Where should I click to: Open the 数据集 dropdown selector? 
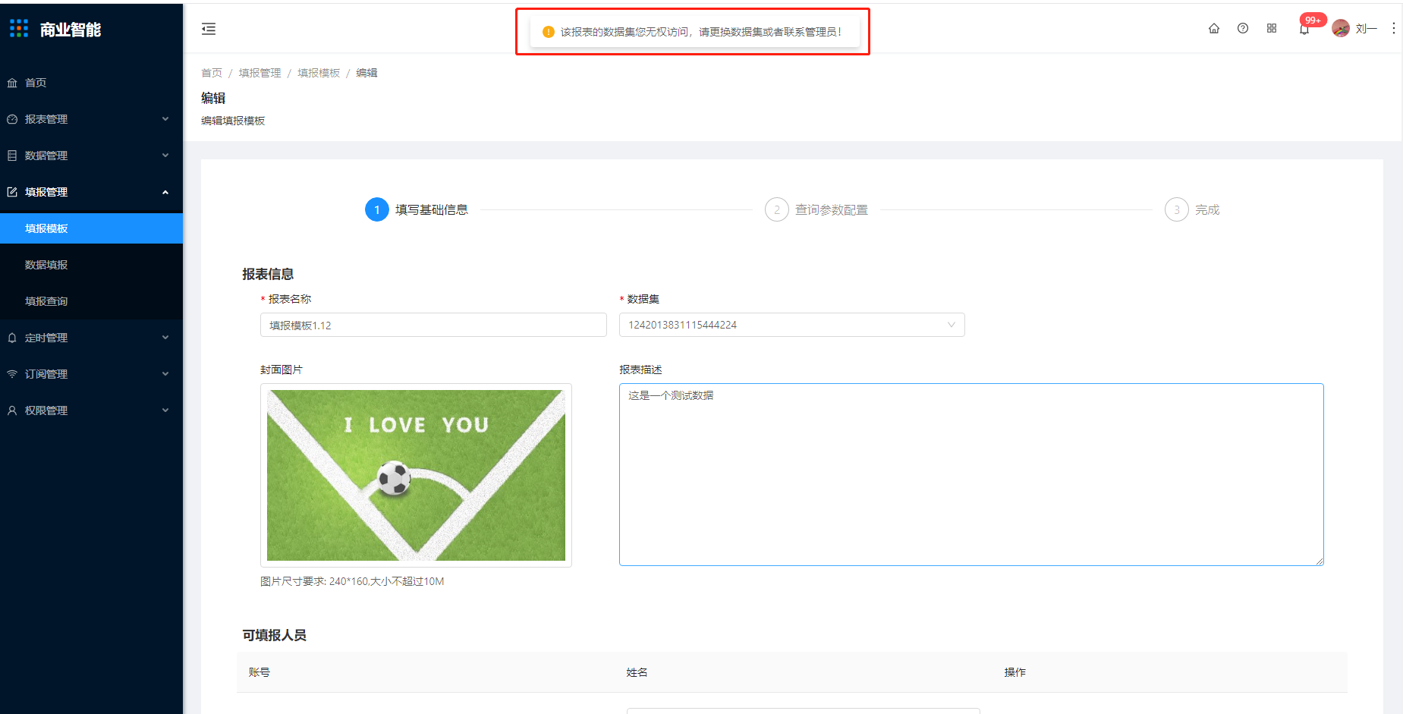click(791, 325)
